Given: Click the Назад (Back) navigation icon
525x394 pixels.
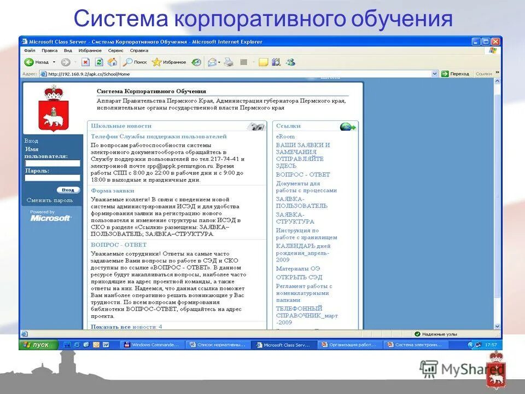Looking at the screenshot, I should pyautogui.click(x=28, y=62).
